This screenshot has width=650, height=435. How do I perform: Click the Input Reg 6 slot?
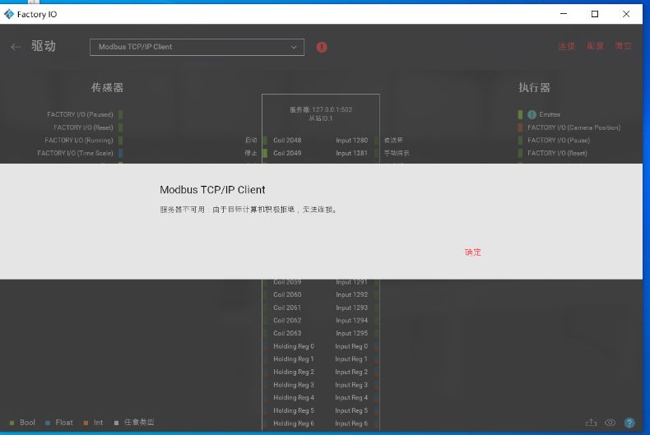351,423
